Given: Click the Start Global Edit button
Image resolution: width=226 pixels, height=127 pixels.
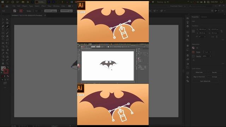Looking at the screenshot, I should tap(205, 81).
